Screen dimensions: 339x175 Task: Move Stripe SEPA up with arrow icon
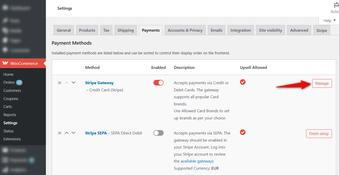67,133
